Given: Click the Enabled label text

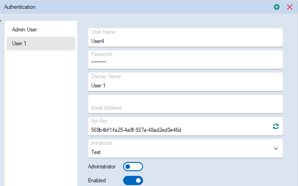Looking at the screenshot, I should click(97, 180).
